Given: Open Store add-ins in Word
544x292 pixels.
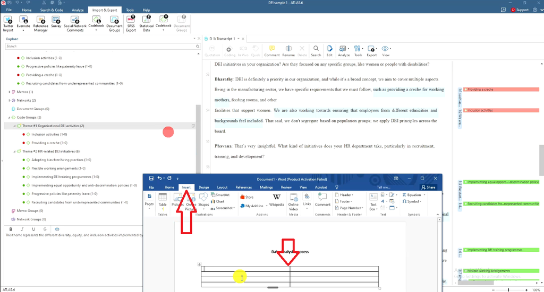Looking at the screenshot, I should click(x=246, y=197).
